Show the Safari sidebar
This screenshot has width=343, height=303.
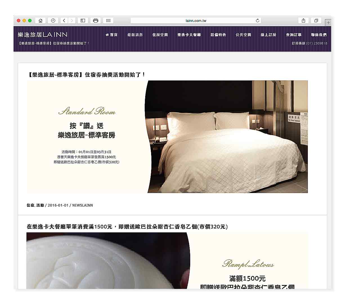tap(83, 21)
